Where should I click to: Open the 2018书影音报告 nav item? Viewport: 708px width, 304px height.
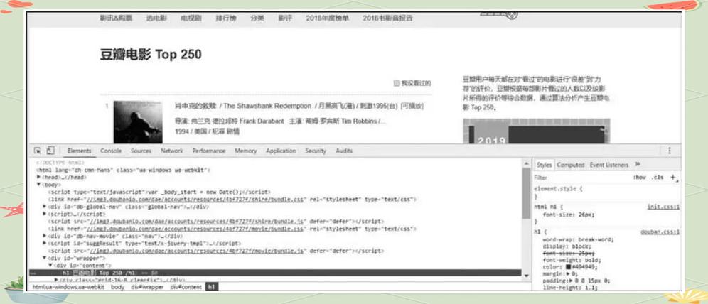pyautogui.click(x=387, y=18)
